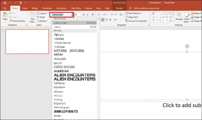The width and height of the screenshot is (202, 120).
Task: Choose the Adler font
Action: [x=58, y=54]
